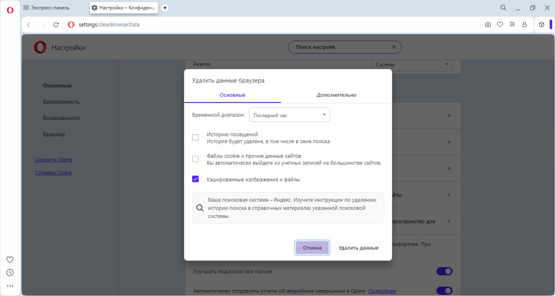Click the 'Удалить данные' button

pos(359,248)
